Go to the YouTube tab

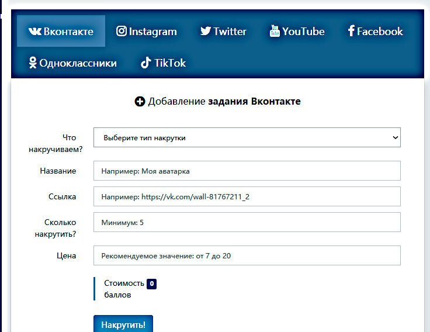click(x=297, y=31)
